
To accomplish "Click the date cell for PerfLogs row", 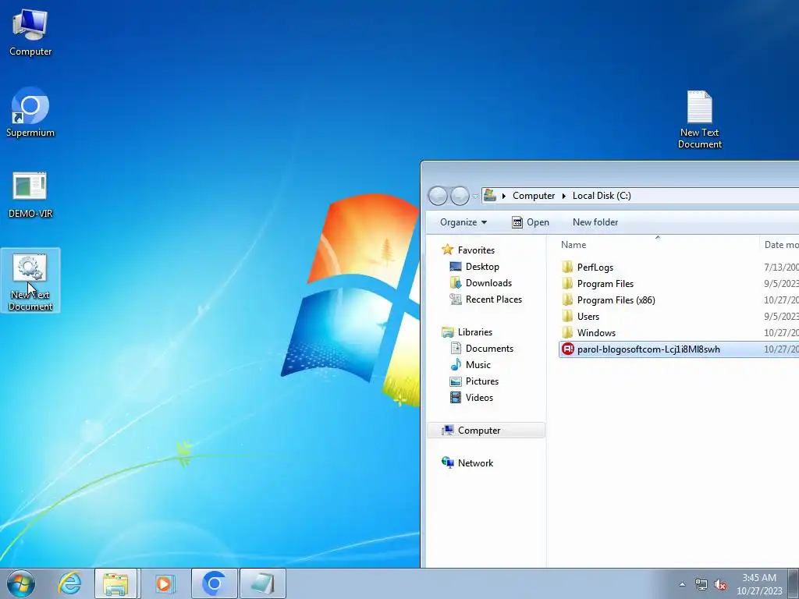I will point(781,268).
